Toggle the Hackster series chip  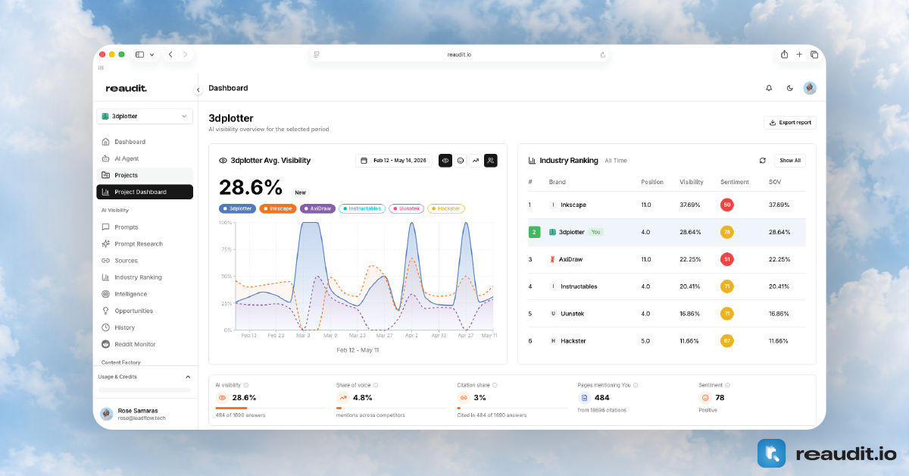(446, 208)
